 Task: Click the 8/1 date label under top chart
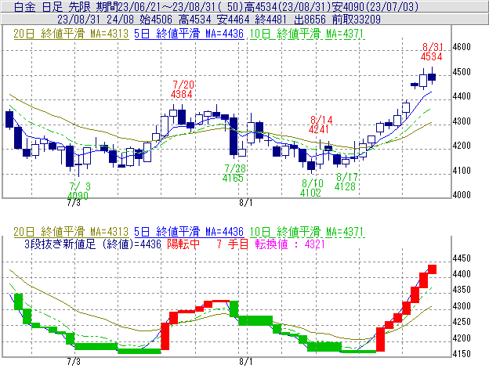click(x=246, y=203)
